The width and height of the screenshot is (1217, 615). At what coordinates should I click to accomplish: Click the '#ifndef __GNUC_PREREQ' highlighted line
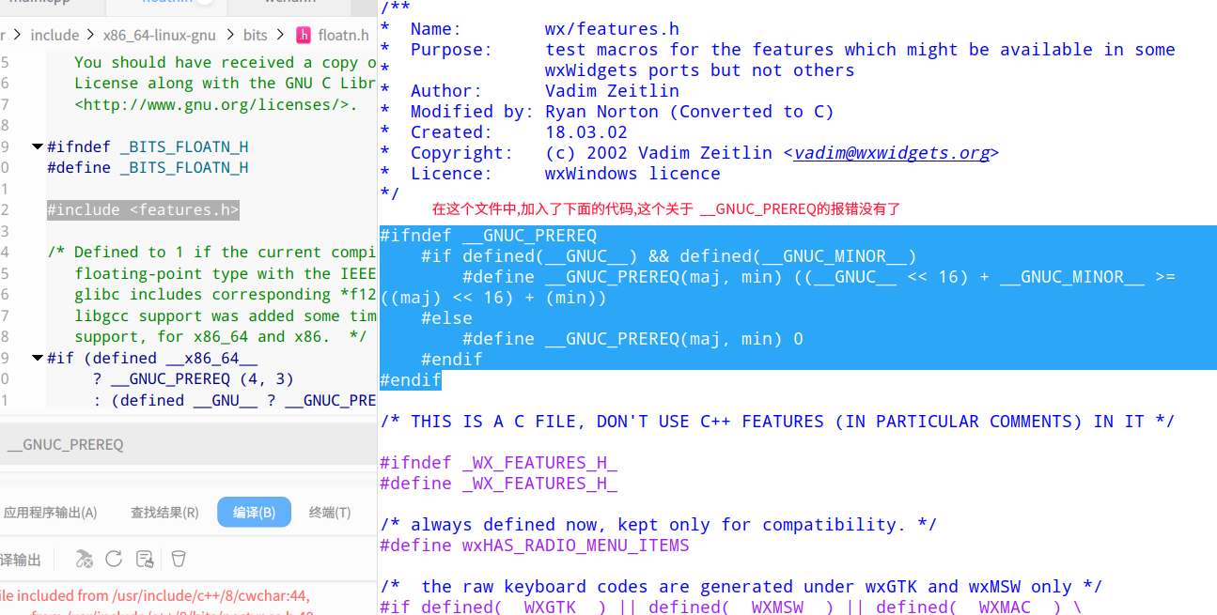pyautogui.click(x=489, y=236)
